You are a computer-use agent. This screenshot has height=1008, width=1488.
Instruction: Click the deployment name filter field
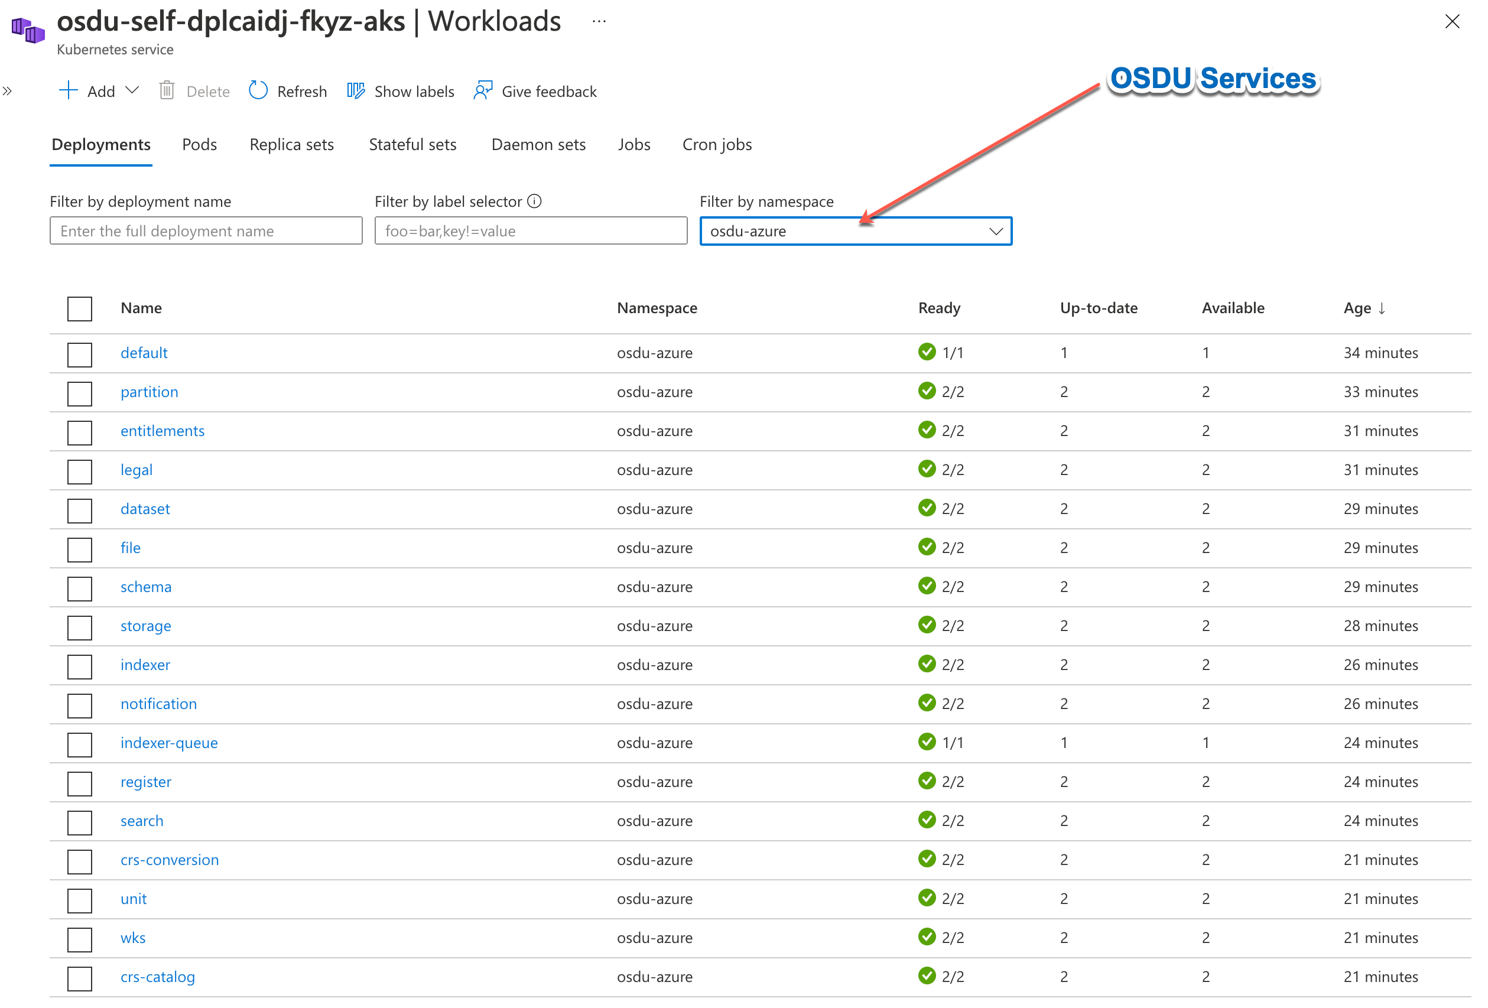coord(206,231)
